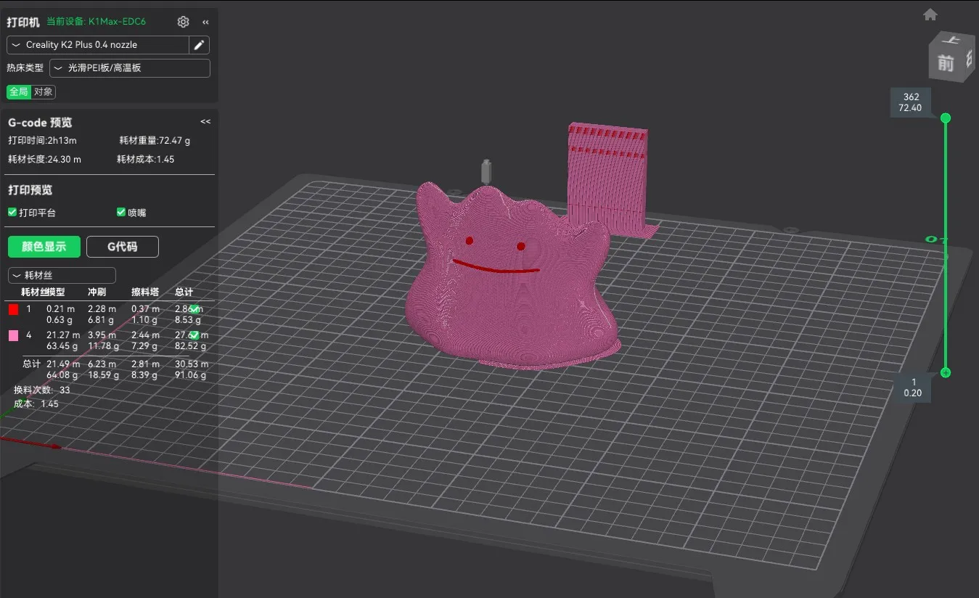This screenshot has width=979, height=598.
Task: Collapse the G-code 预览 panel
Action: coord(205,122)
